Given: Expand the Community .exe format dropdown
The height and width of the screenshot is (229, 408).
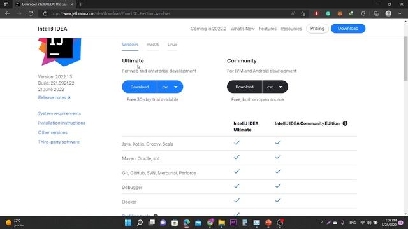Looking at the screenshot, I should [275, 87].
